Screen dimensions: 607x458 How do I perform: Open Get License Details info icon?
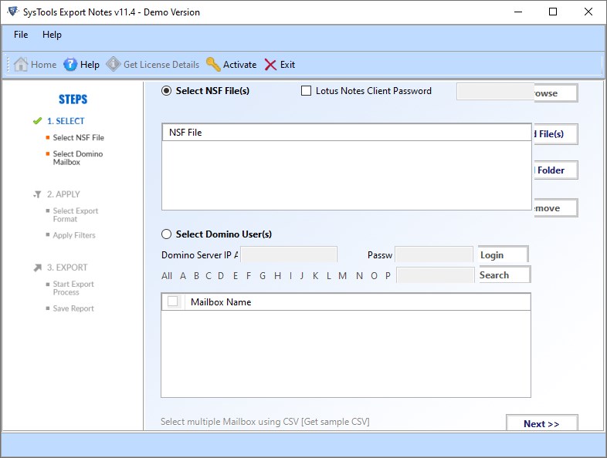tap(114, 64)
